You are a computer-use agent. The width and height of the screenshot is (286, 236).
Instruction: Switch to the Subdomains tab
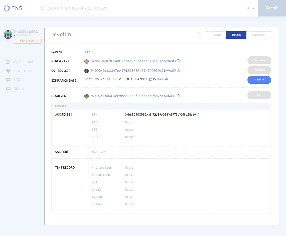click(x=258, y=35)
